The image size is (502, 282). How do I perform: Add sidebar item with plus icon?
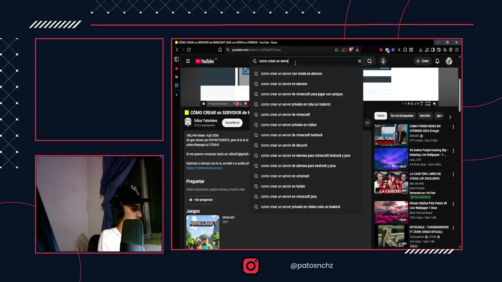tap(176, 95)
